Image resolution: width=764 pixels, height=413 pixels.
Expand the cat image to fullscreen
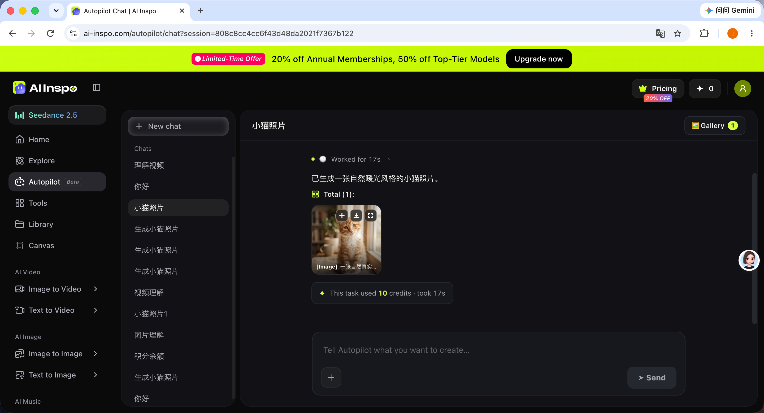[371, 216]
